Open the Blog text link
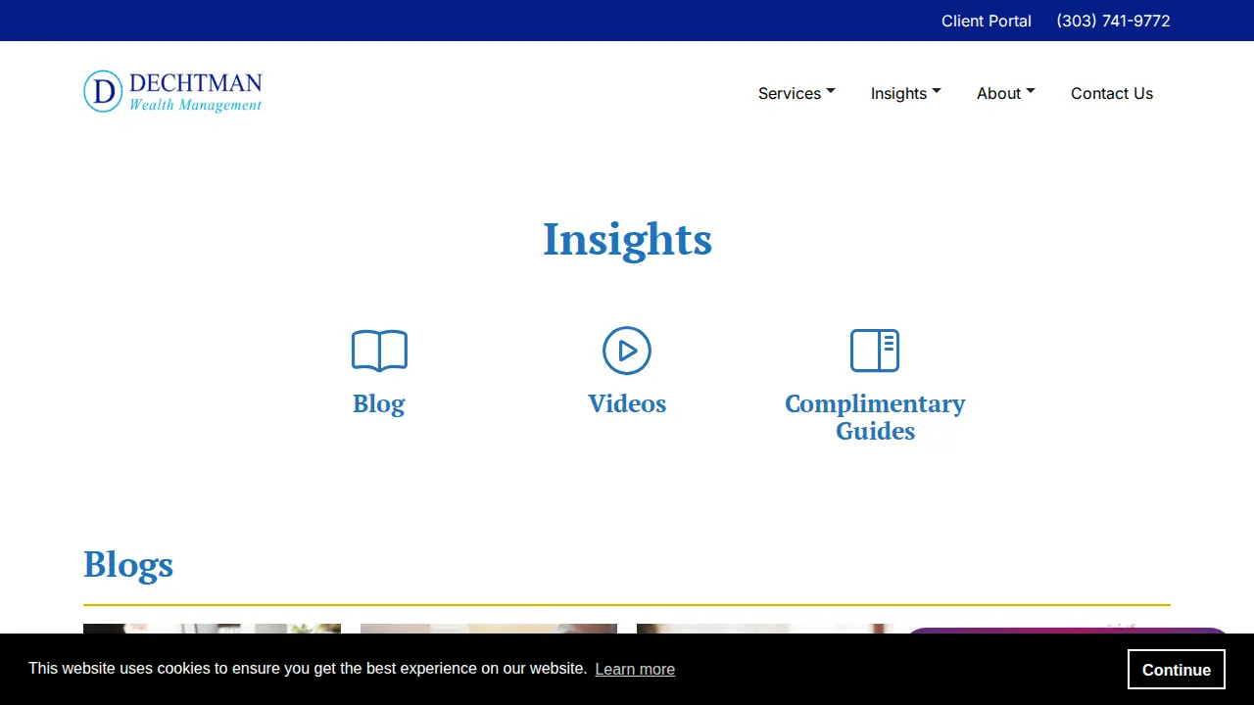1254x705 pixels. pyautogui.click(x=379, y=403)
